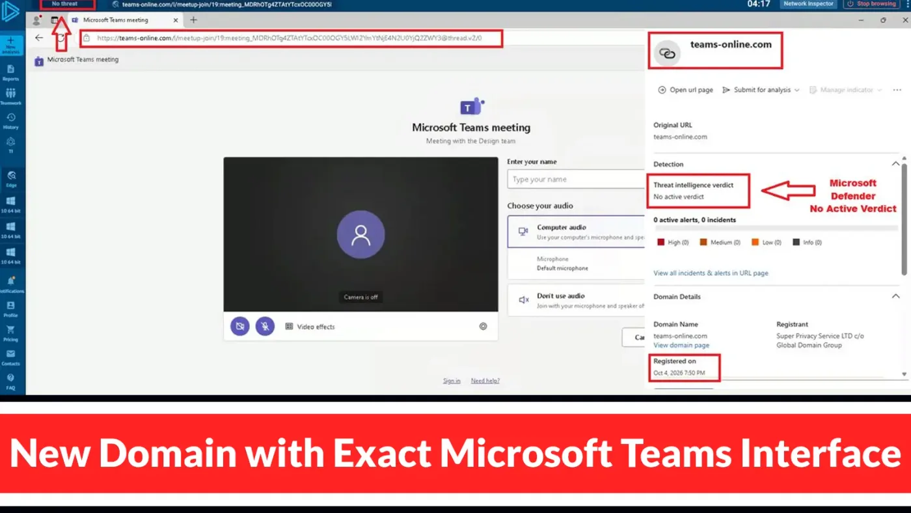
Task: Click the Network Inspector button
Action: [808, 4]
